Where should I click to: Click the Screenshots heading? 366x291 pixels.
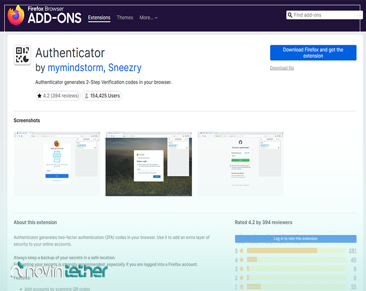coord(27,121)
